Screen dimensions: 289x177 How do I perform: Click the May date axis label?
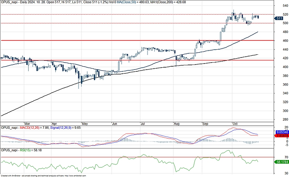point(85,124)
